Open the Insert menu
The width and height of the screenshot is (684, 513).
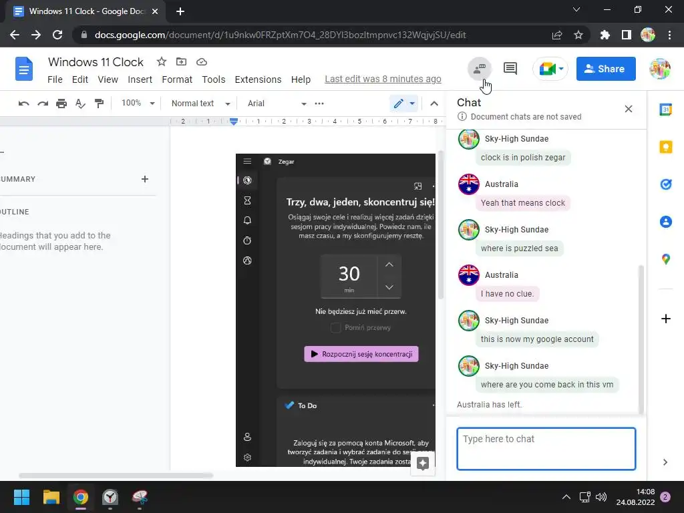point(140,79)
